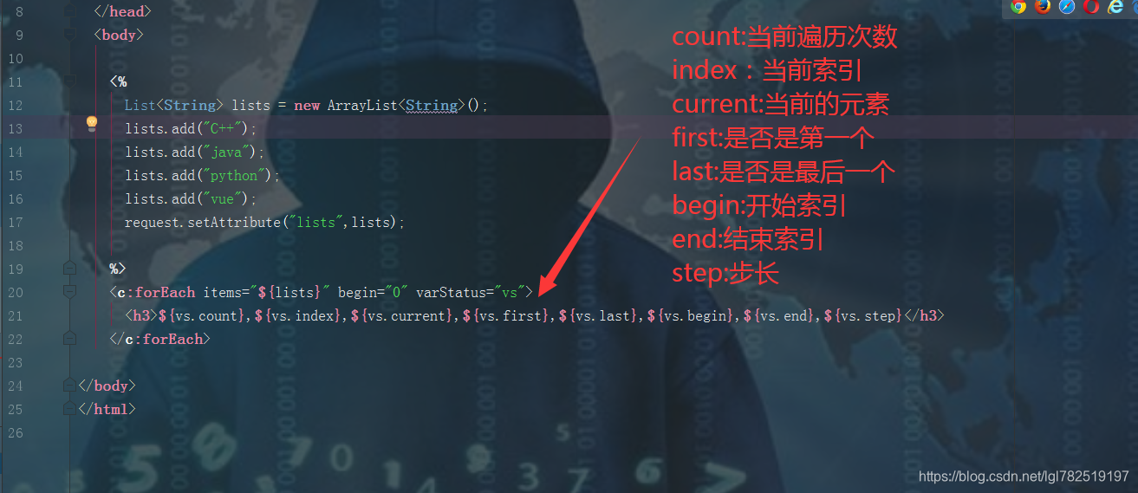Click fold marker beside closing html tag
Screen dimensions: 1138x493
pyautogui.click(x=70, y=409)
